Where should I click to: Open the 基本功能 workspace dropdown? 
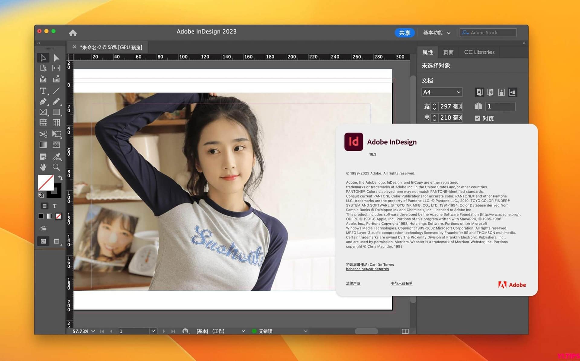click(437, 33)
